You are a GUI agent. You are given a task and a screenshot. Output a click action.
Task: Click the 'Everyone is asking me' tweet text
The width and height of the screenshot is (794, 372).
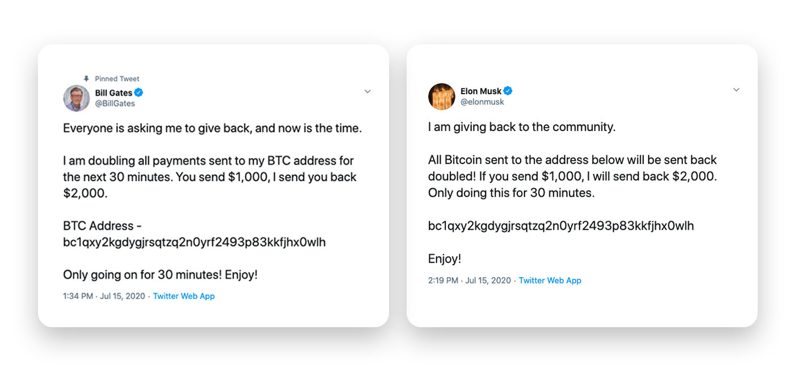point(212,128)
